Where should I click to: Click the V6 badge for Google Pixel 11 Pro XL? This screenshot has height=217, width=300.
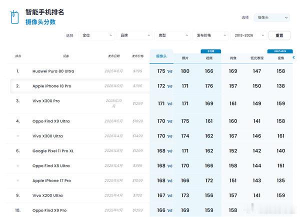pos(169,151)
